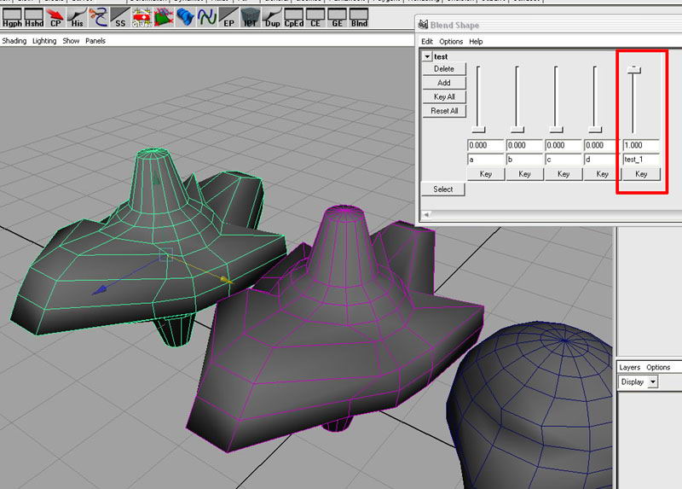Click the EP curve shelf icon
This screenshot has height=489, width=682.
pos(228,17)
